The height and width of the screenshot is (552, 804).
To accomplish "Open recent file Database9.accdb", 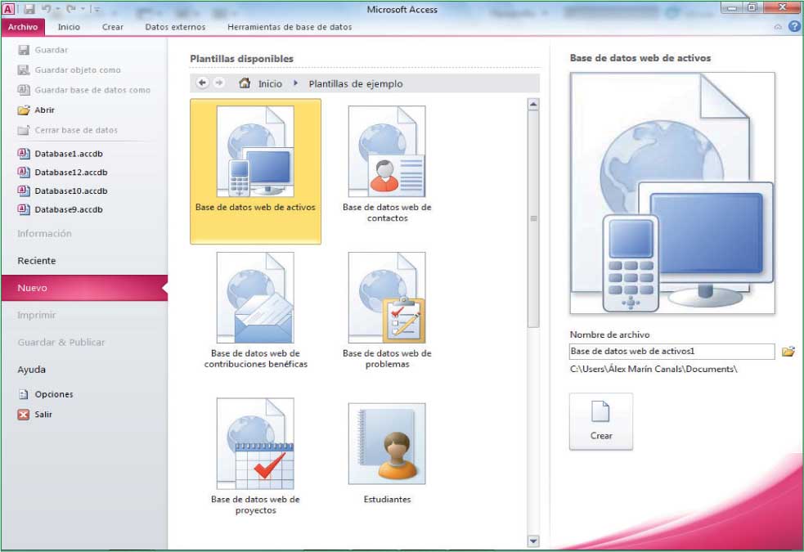I will click(60, 209).
